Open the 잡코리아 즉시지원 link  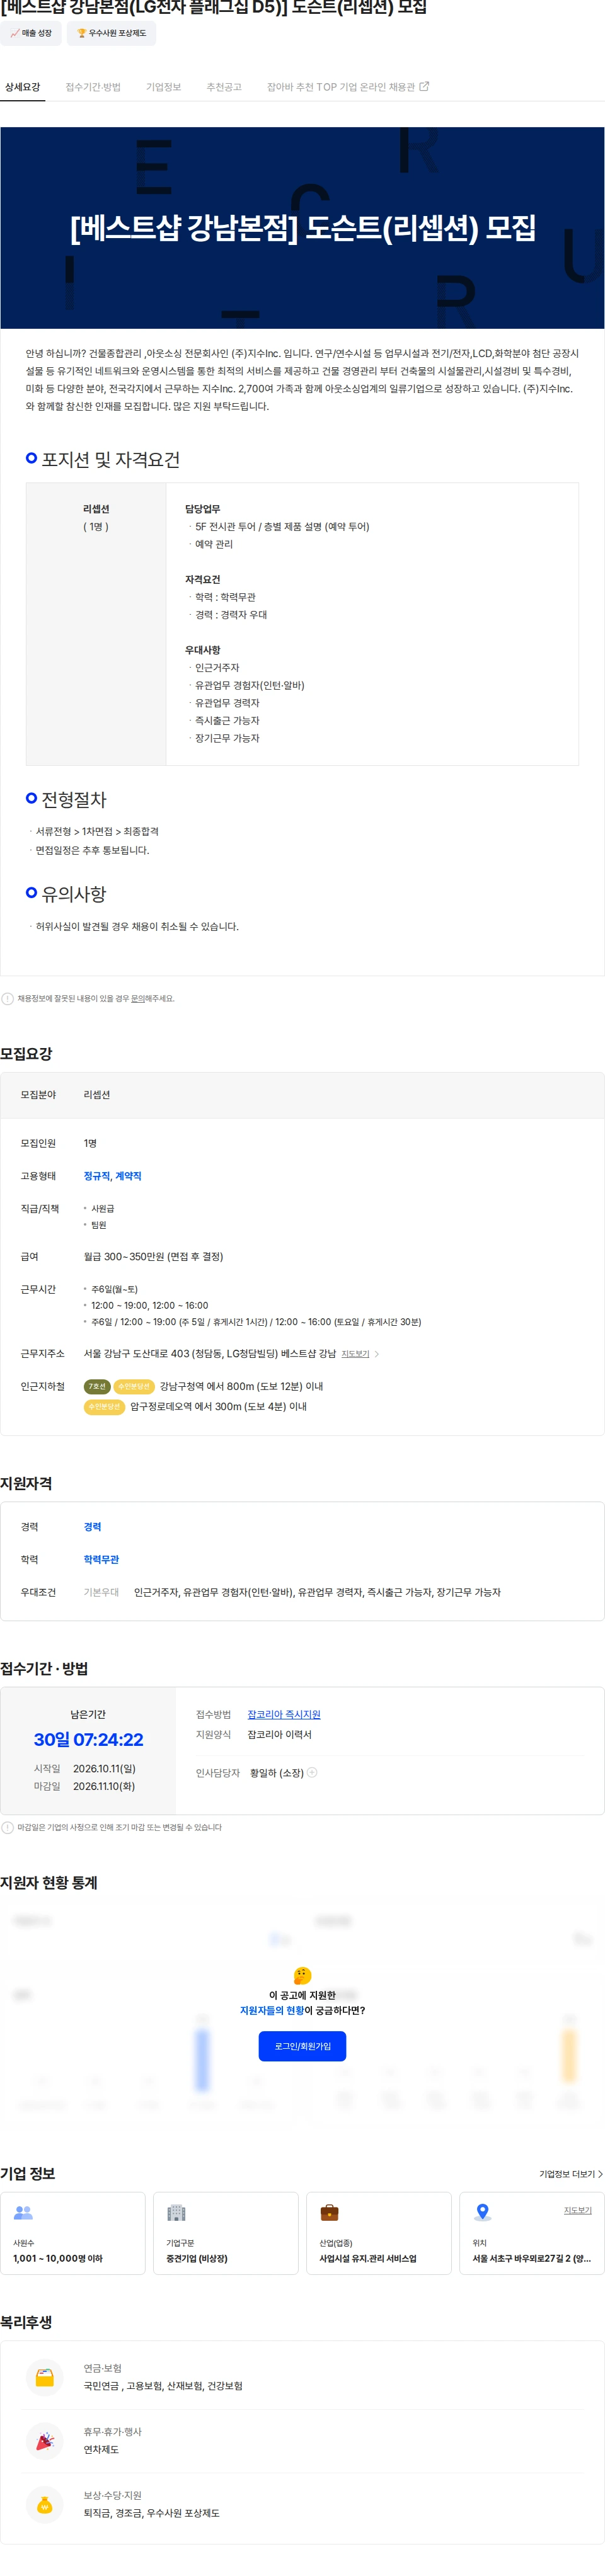tap(284, 1714)
